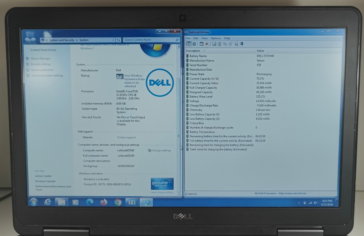Click battery power icon in system tray
Screen dimensions: 364x236
[305, 203]
